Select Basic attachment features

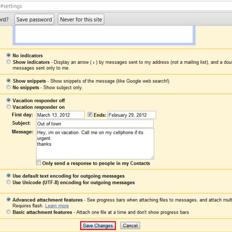9,212
